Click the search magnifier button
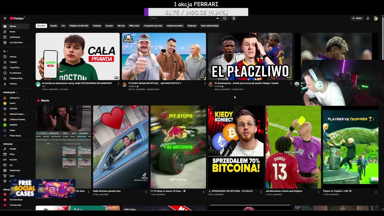Screen dimensions: 384x216 pos(224,18)
